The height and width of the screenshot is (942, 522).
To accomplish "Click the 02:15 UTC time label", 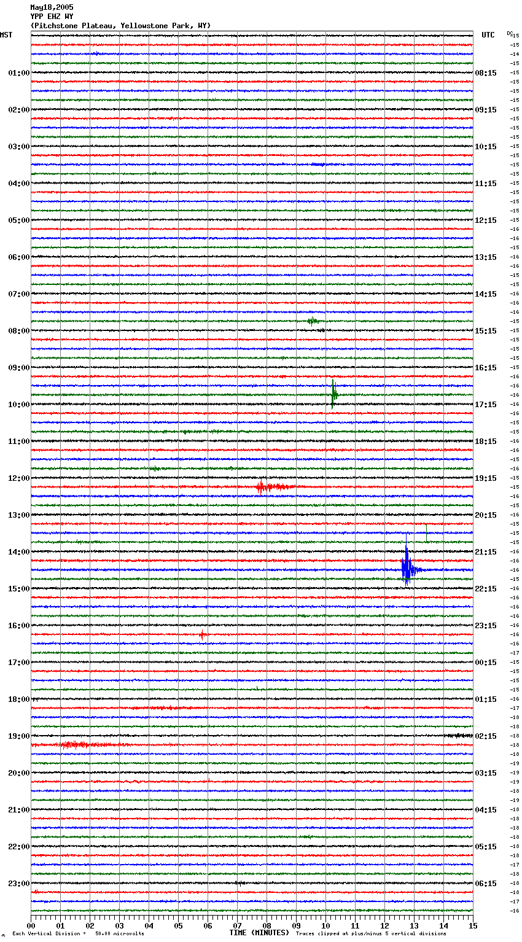I will (486, 736).
